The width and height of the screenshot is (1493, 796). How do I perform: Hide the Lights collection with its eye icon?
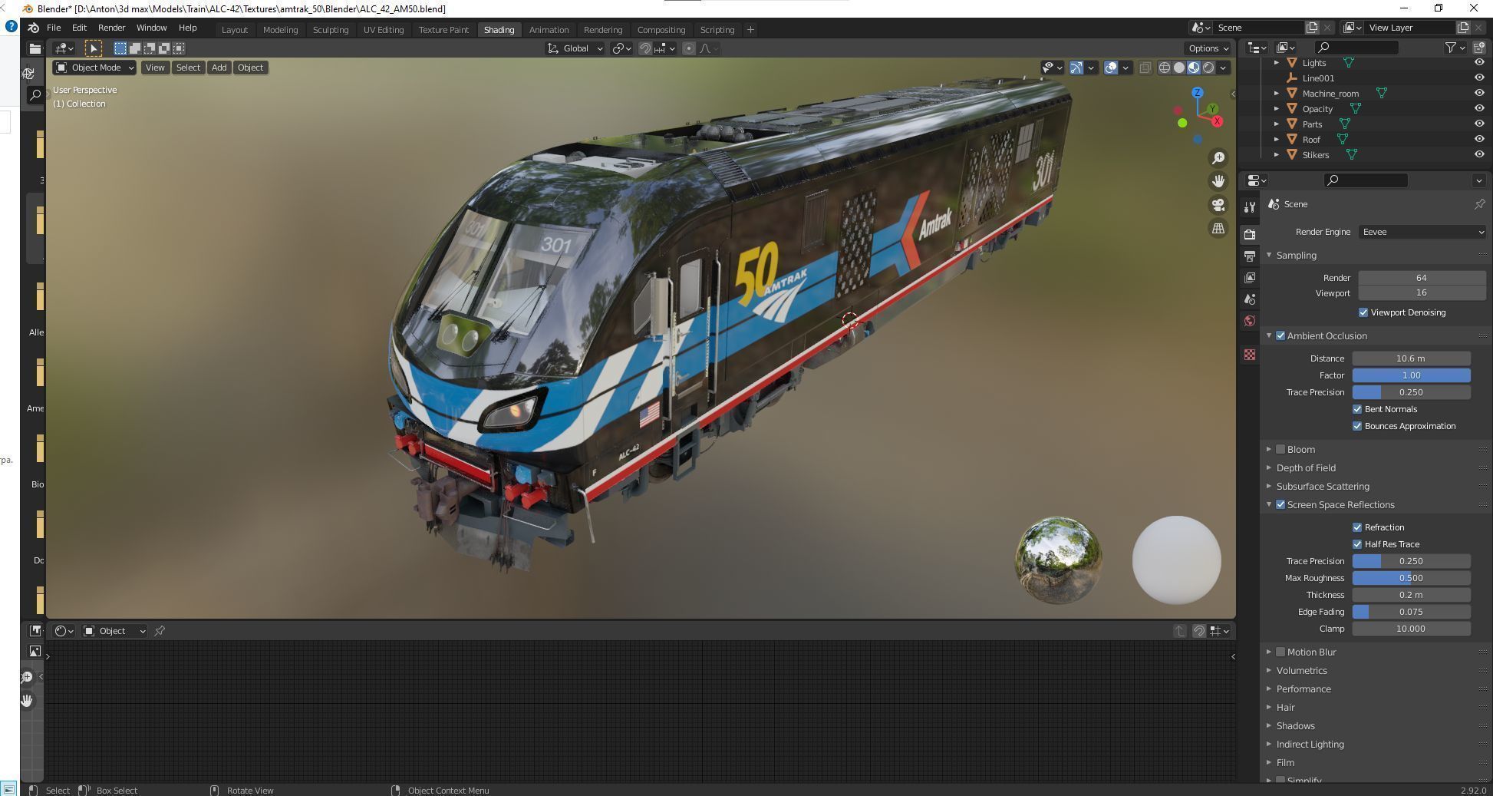coord(1479,62)
